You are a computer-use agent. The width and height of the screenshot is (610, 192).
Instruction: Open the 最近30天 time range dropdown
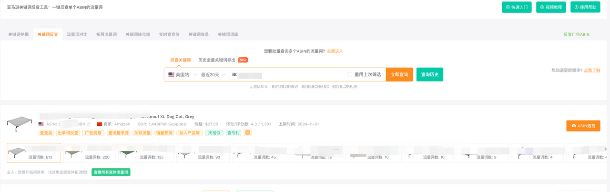(x=213, y=75)
